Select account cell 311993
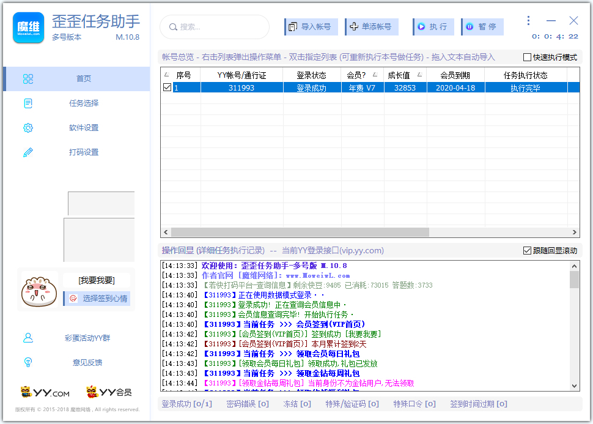The image size is (593, 424). click(241, 88)
